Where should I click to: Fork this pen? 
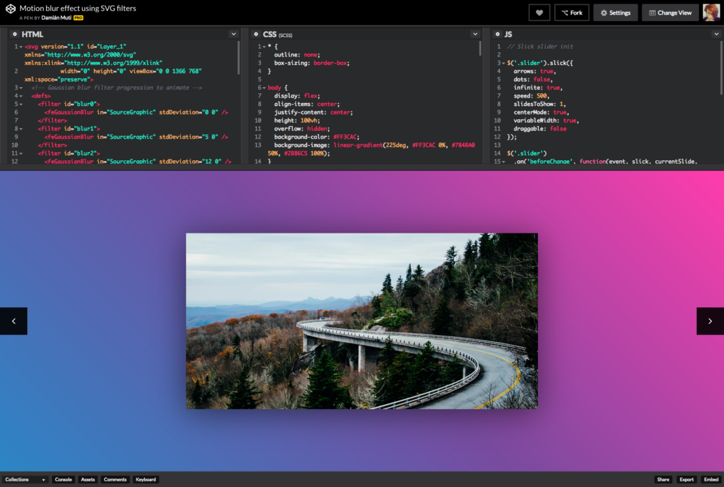coord(572,13)
